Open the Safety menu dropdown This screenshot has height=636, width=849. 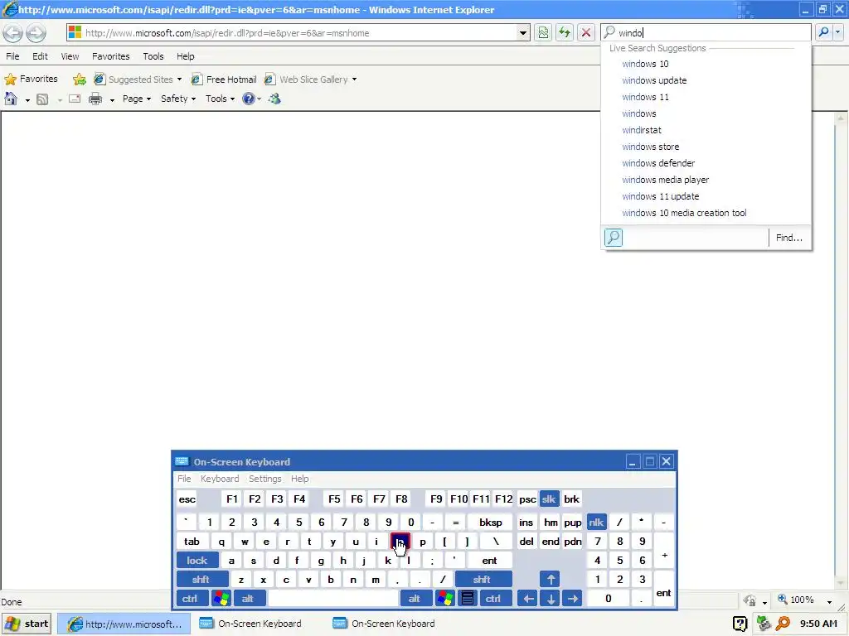178,99
